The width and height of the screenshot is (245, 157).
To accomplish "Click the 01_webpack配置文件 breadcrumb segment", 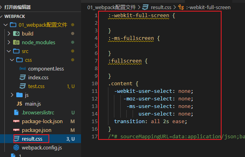I will pos(112,7).
